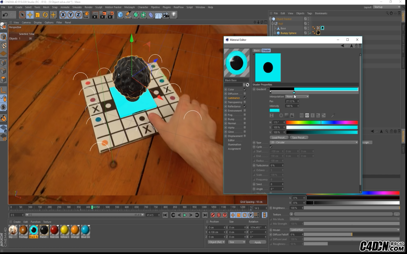This screenshot has width=407, height=254.
Task: Click the cyan gradient knot color swatch
Action: [274, 110]
